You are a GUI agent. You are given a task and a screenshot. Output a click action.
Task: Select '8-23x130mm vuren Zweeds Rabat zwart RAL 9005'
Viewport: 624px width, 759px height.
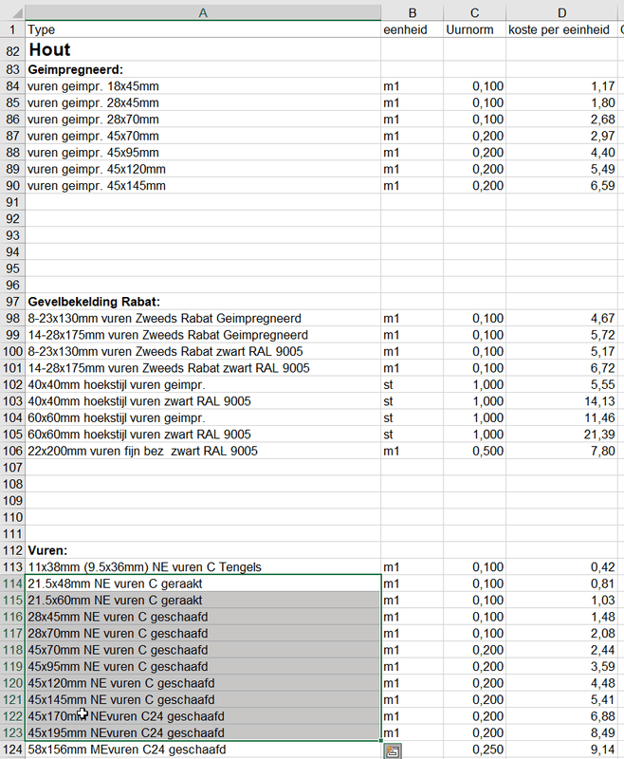point(203,351)
